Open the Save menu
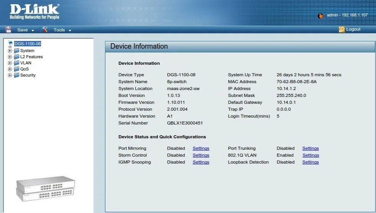The image size is (376, 213). coord(23,30)
